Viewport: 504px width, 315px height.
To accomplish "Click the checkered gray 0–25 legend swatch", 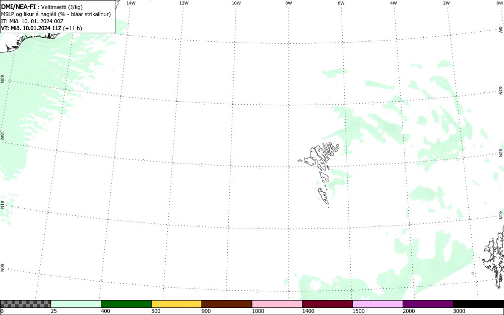I will click(x=25, y=304).
